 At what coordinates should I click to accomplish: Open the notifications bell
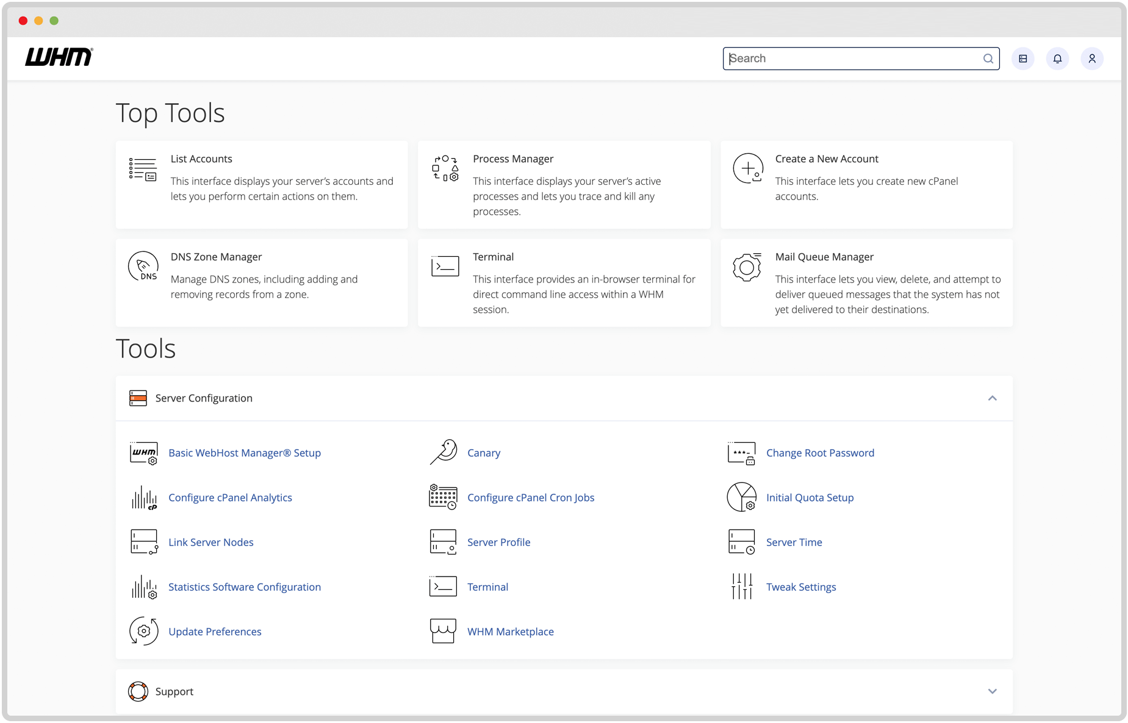[x=1057, y=59]
